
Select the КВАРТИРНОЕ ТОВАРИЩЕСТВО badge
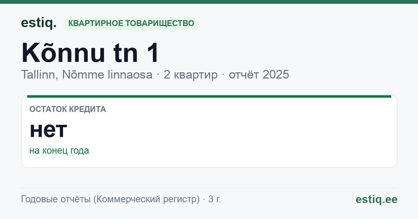click(131, 24)
